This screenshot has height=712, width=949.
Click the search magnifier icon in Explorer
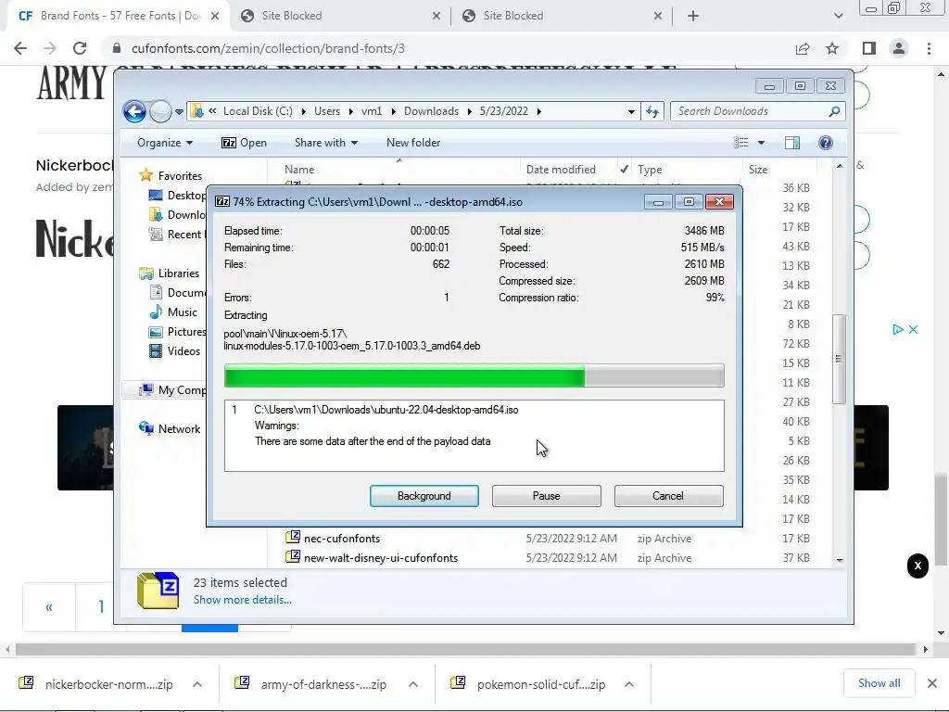click(834, 111)
